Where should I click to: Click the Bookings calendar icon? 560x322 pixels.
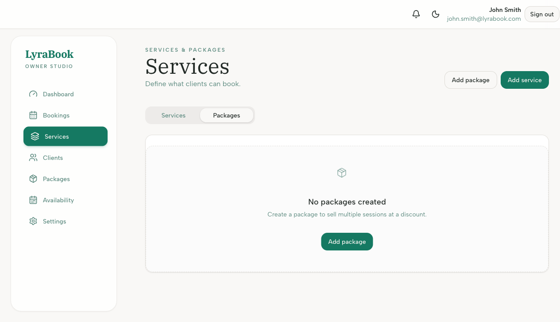pos(33,115)
